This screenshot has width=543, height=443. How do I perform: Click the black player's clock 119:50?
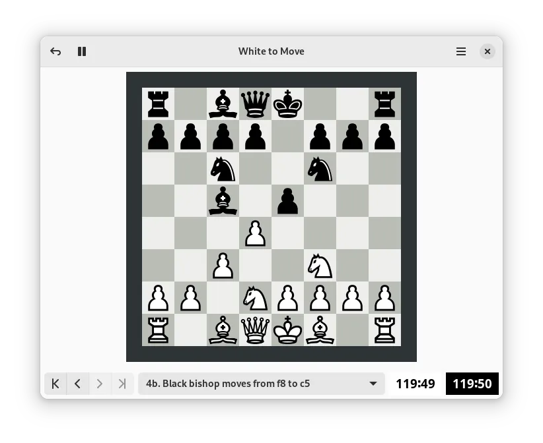coord(472,384)
